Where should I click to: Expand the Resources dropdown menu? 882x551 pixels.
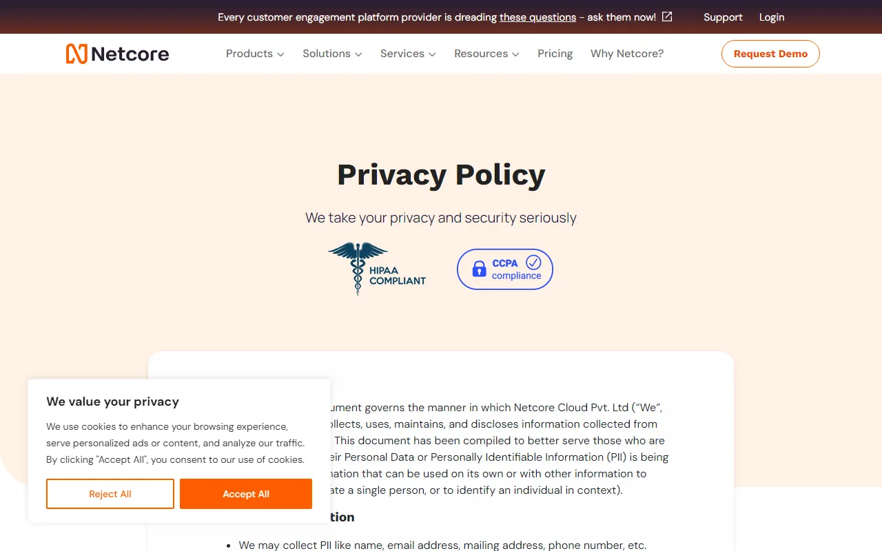486,54
